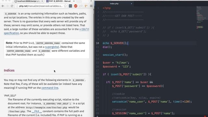The width and height of the screenshot is (208, 117).
Task: Open the red ABP Adblock extension
Action: tap(76, 6)
